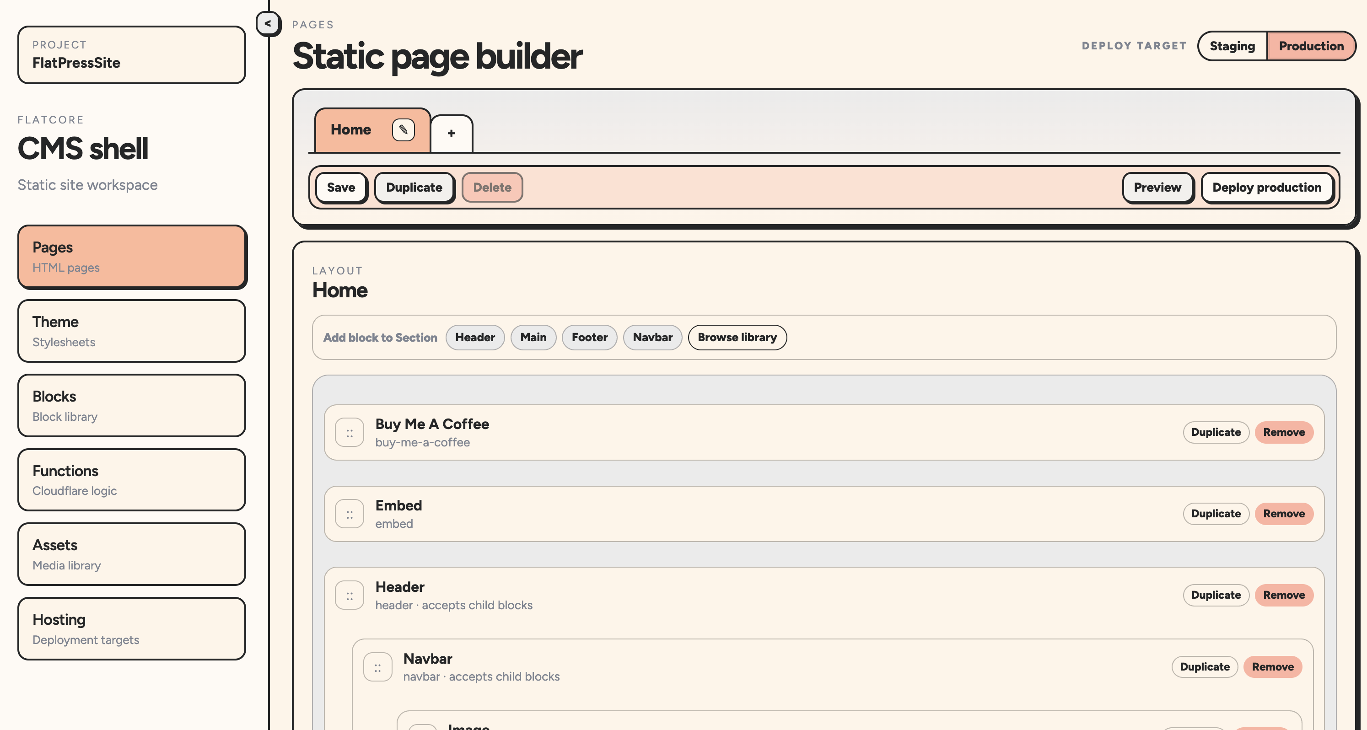
Task: Open the Blocks library section
Action: (x=132, y=406)
